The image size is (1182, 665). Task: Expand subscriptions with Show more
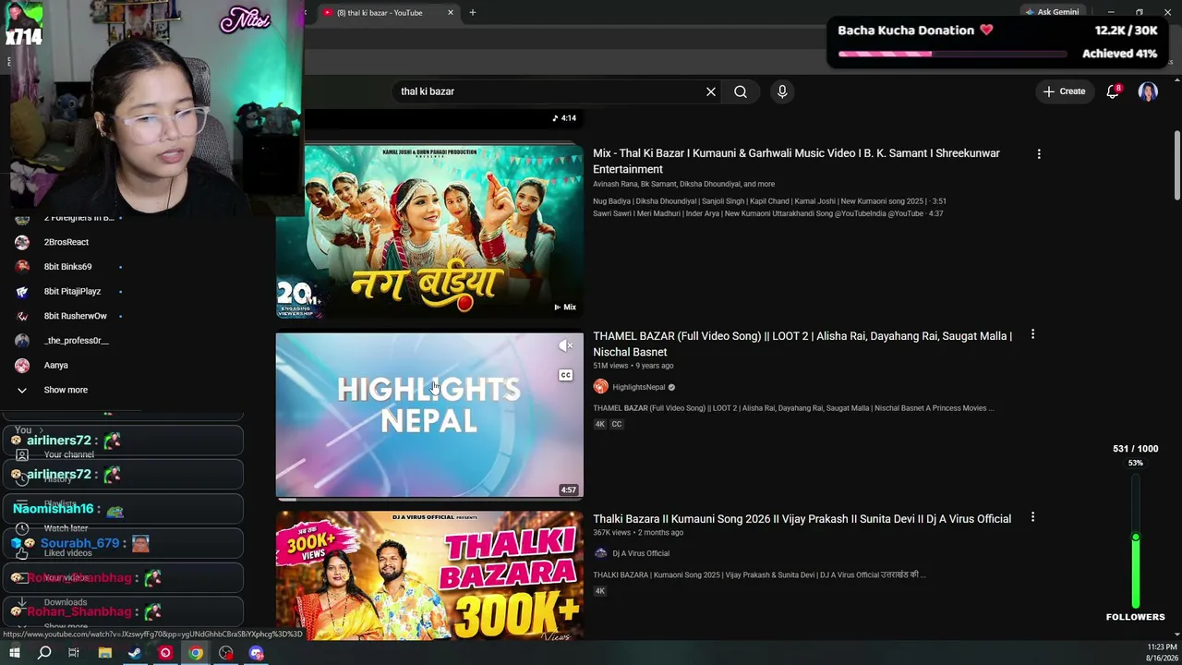(66, 390)
